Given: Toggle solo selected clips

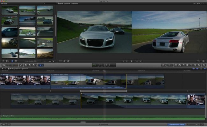Looking at the screenshot, I should 201,69.
